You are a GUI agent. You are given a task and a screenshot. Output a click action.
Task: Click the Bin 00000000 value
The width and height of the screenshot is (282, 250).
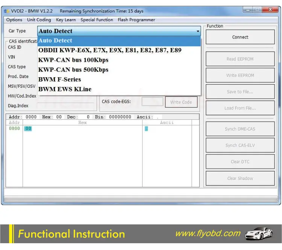point(120,117)
